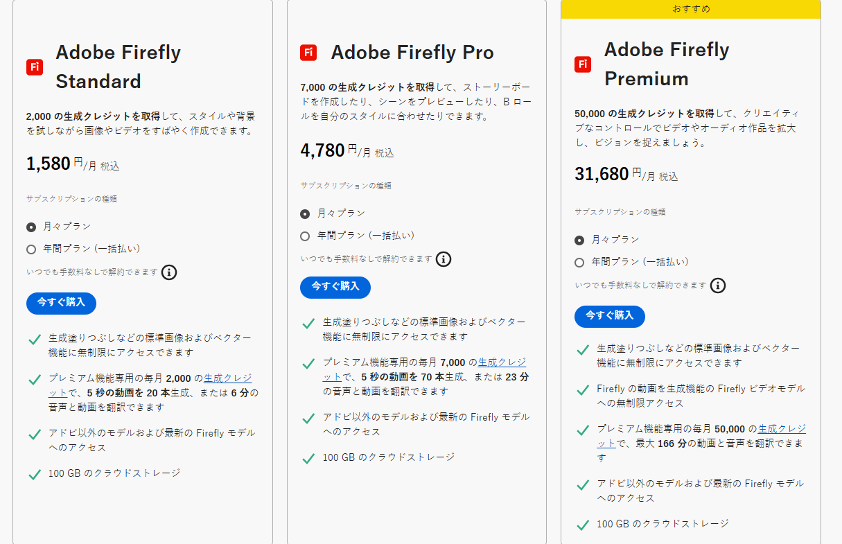This screenshot has height=544, width=842.
Task: Click 今すぐ購入 on the Pro plan
Action: click(335, 287)
